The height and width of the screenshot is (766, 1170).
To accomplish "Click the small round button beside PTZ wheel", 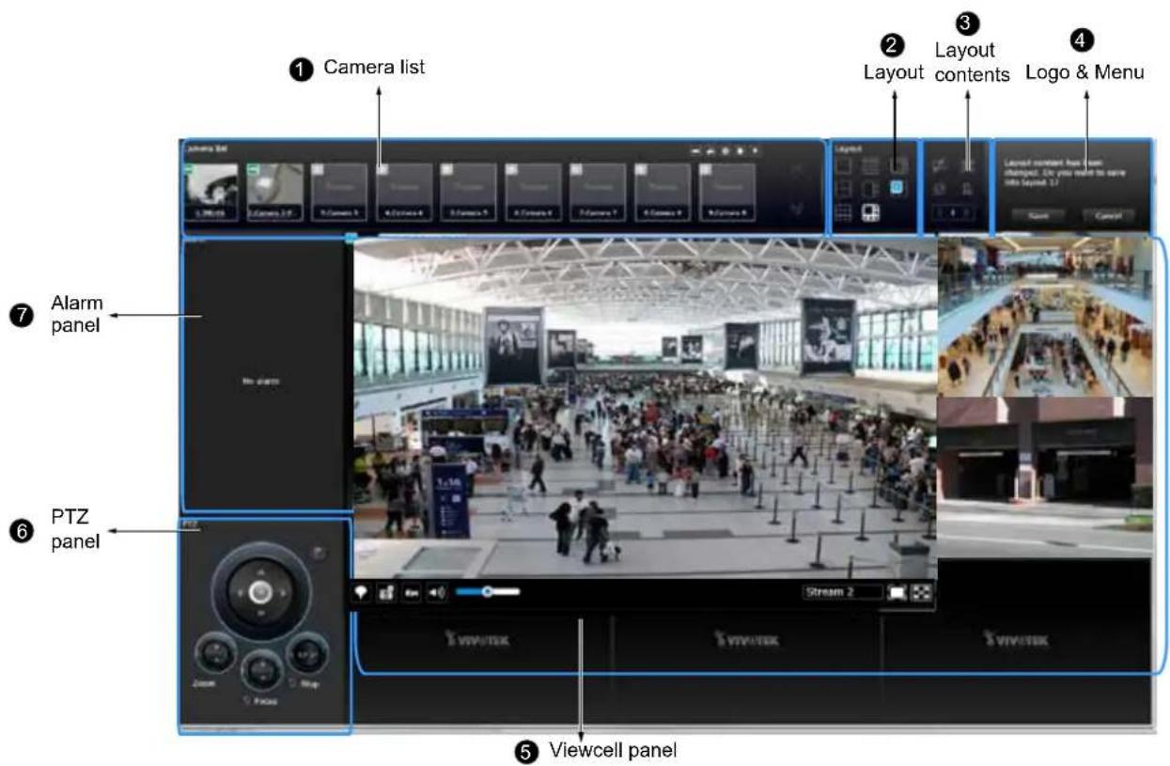I will click(x=319, y=553).
